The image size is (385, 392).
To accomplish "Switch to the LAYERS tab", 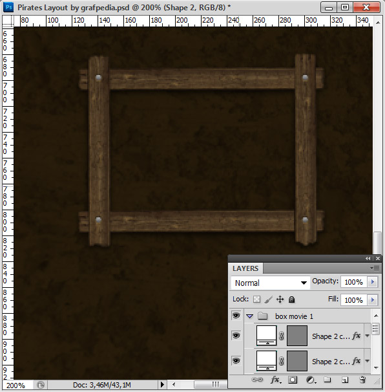I will click(x=245, y=268).
